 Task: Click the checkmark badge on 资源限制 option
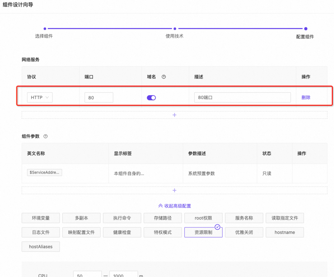217,228
